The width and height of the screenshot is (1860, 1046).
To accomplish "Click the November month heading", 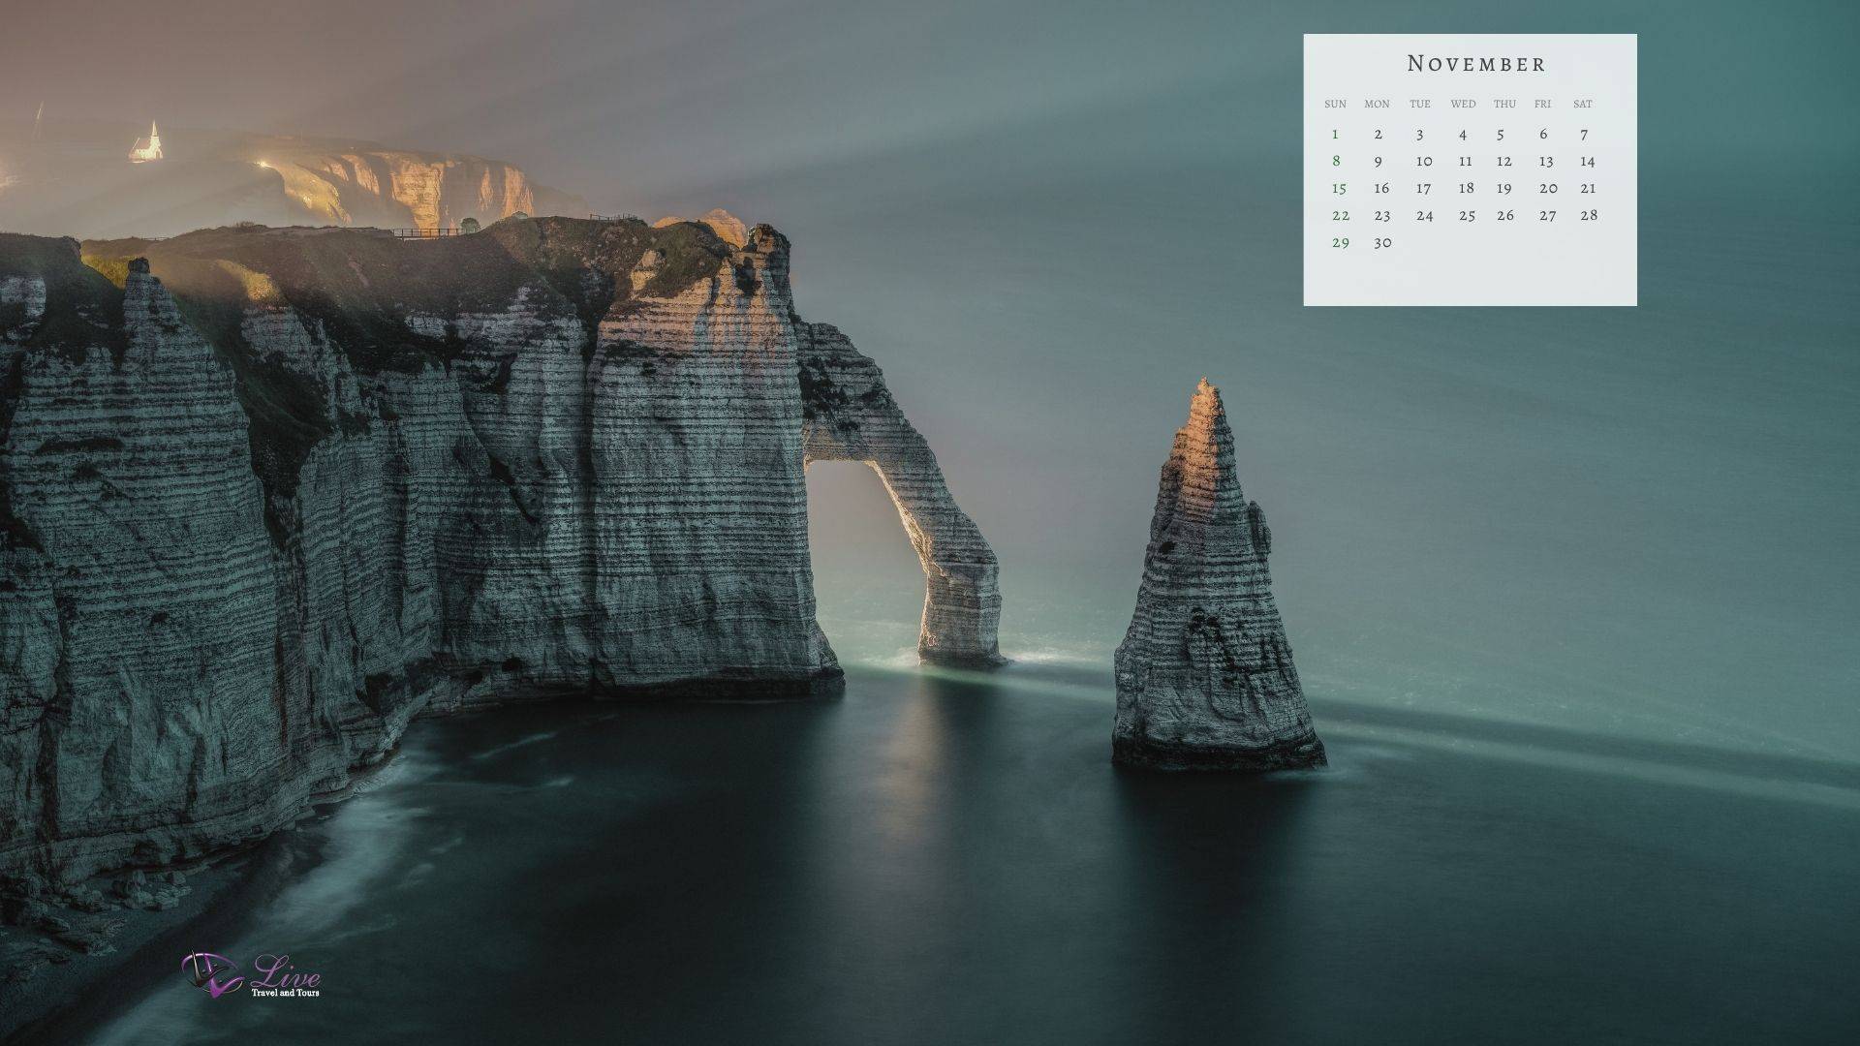I will pos(1475,64).
